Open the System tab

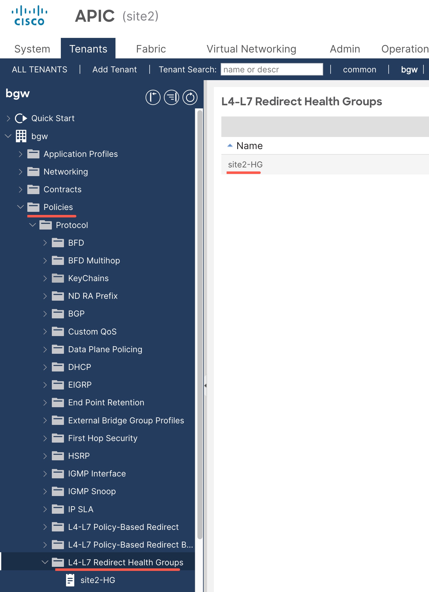(x=32, y=49)
